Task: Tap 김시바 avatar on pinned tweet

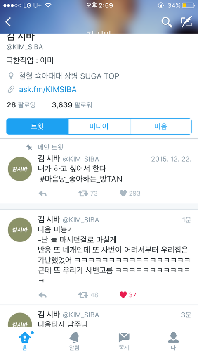Action: (x=20, y=169)
